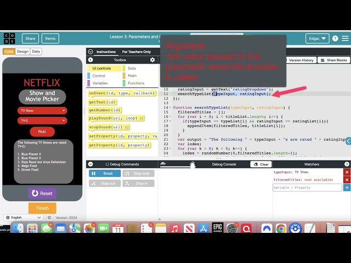Image resolution: width=351 pixels, height=263 pixels.
Task: Click the Share button
Action: tap(30, 38)
